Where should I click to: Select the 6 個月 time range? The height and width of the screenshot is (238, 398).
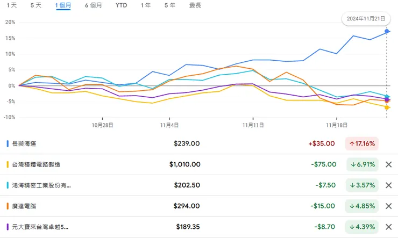coord(94,5)
